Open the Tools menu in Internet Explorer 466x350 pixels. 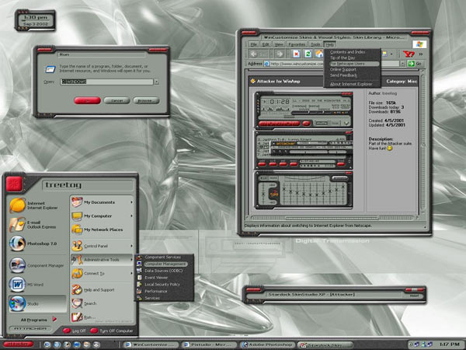click(315, 44)
